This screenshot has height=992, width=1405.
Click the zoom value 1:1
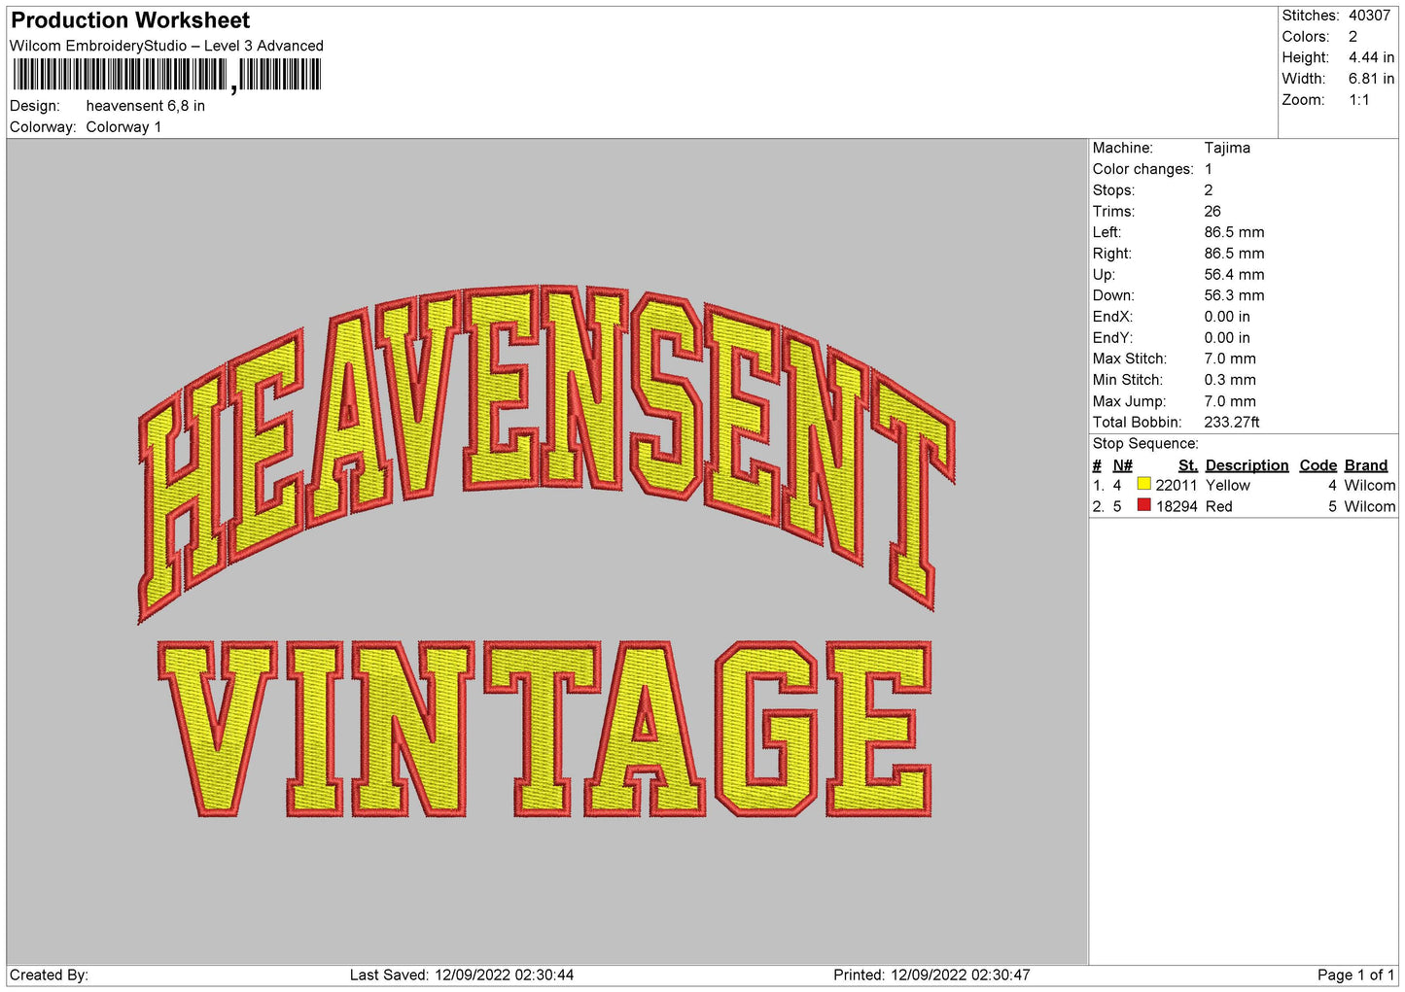click(1358, 100)
